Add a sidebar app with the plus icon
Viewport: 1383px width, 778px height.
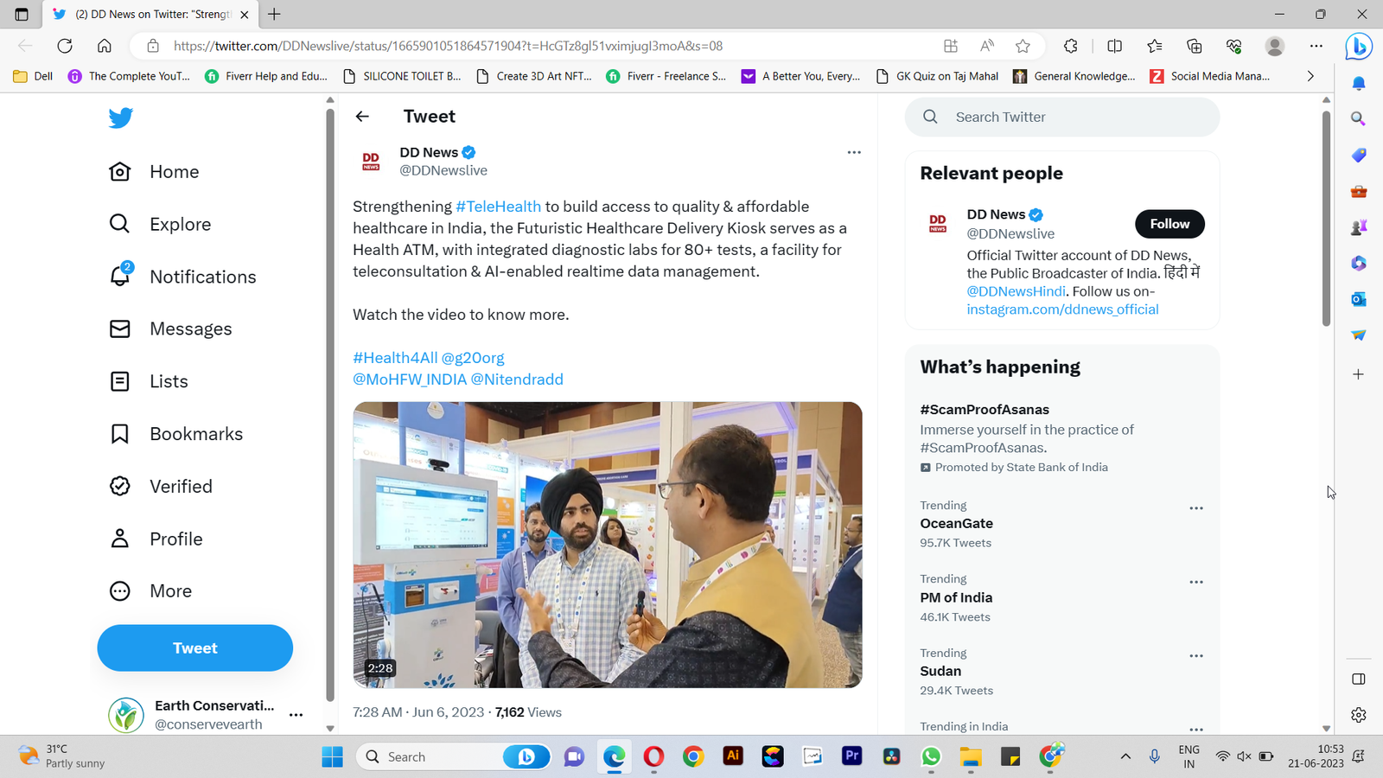point(1359,374)
